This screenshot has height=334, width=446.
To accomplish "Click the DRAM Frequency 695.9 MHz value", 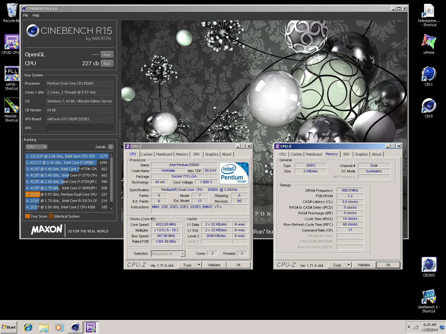I will tap(350, 190).
